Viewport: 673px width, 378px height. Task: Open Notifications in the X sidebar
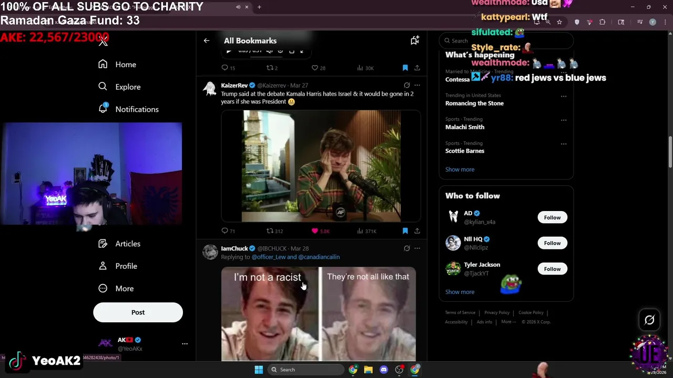[x=128, y=109]
